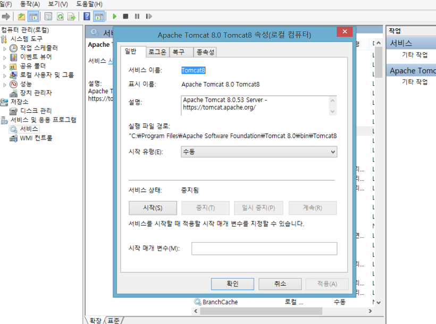Toggle the action pane toolbar icon

[x=99, y=16]
